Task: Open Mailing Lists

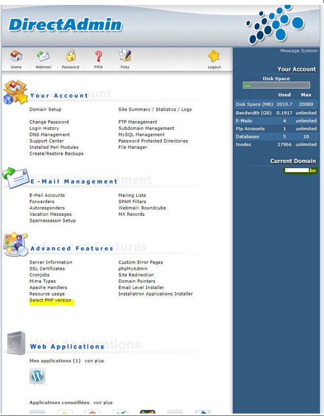Action: 132,195
